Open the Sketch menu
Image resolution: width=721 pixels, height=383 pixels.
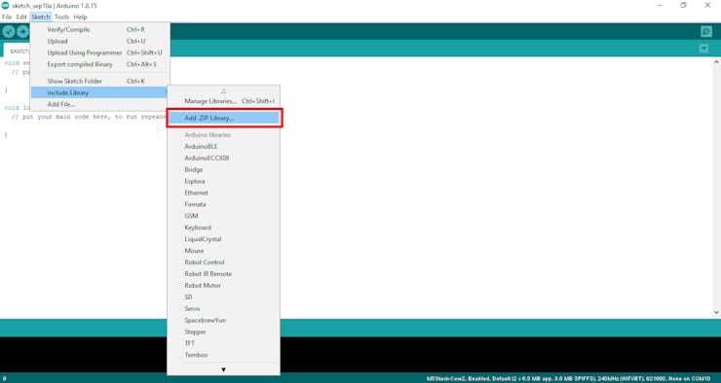click(41, 17)
